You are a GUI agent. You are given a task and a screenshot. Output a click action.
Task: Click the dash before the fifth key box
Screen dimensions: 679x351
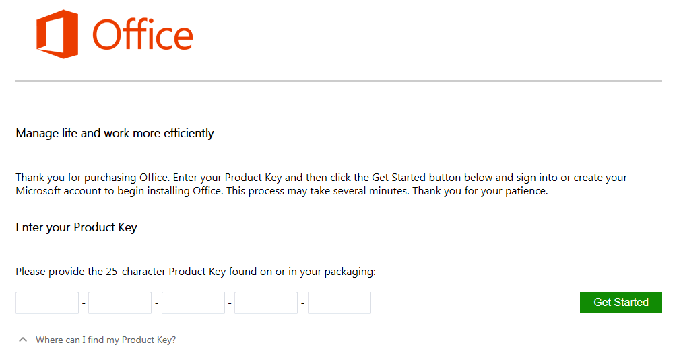[x=303, y=303]
